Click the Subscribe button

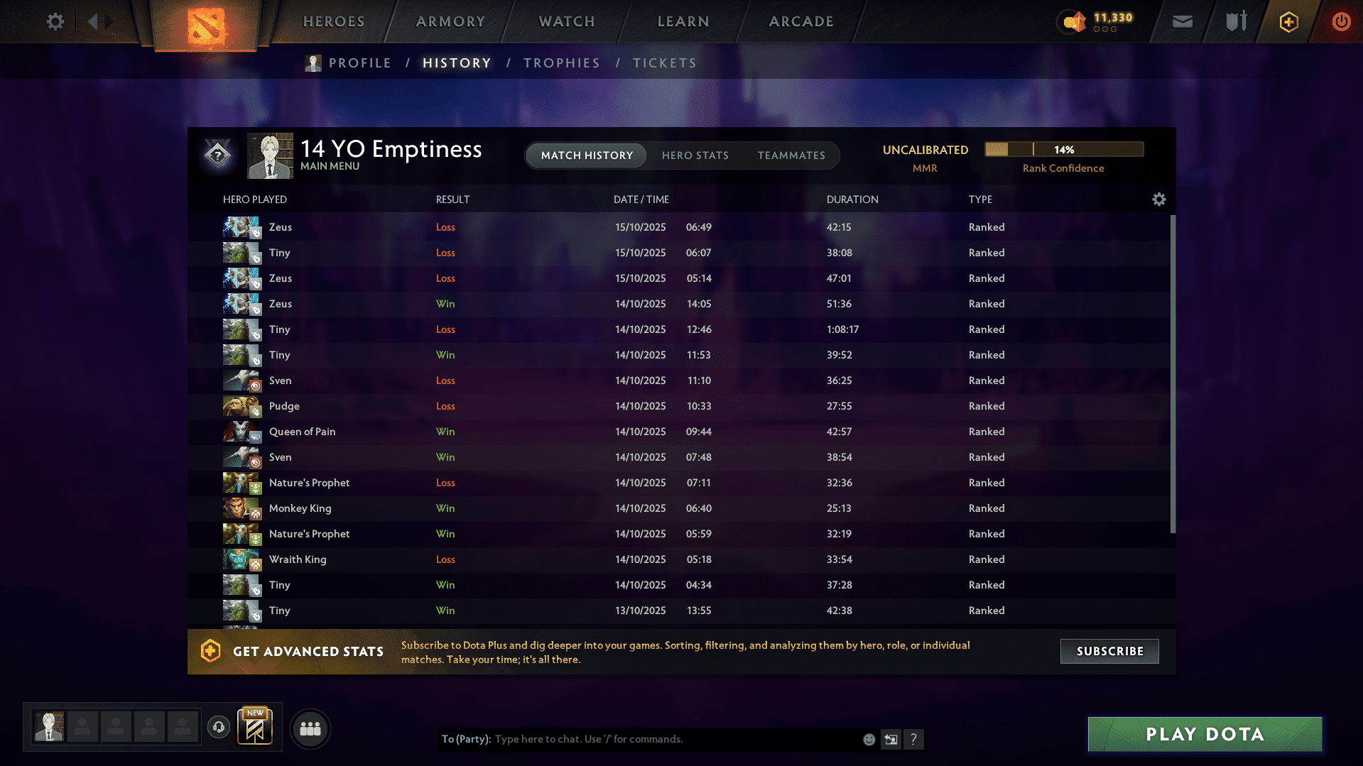click(x=1109, y=651)
